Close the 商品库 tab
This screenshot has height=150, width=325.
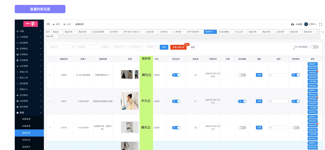click(61, 32)
